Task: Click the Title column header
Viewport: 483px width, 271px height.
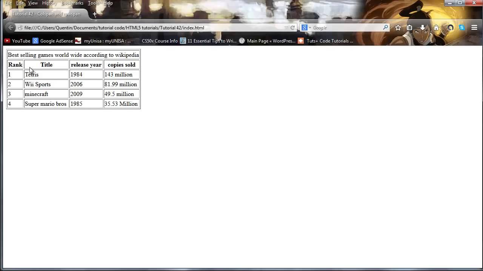Action: [x=46, y=65]
